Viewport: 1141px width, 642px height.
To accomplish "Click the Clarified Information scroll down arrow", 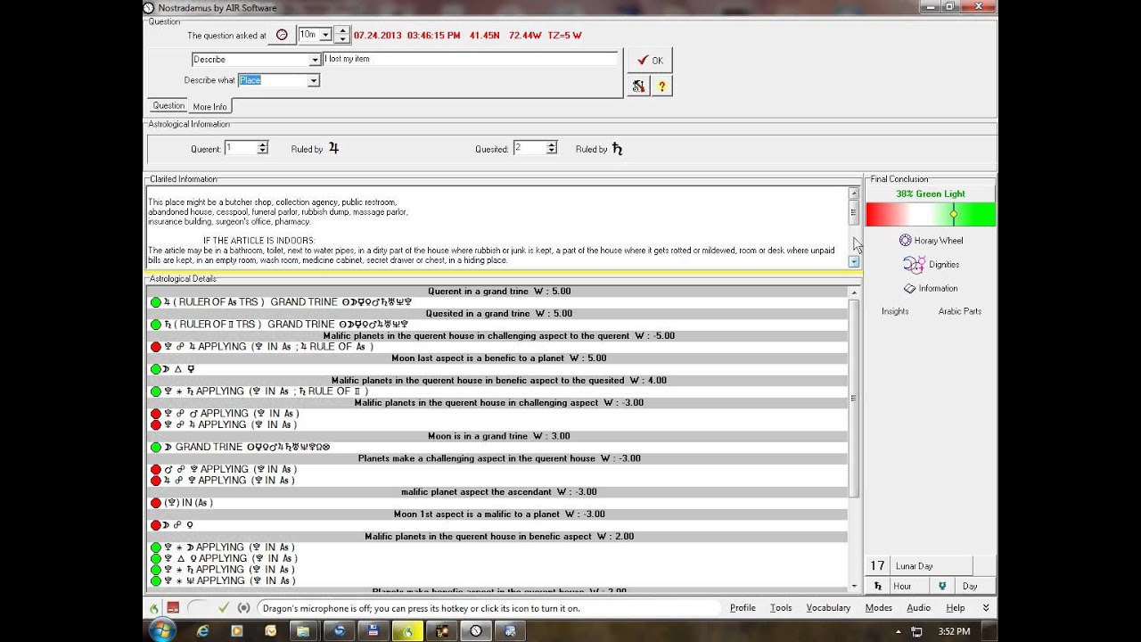I will (x=854, y=261).
